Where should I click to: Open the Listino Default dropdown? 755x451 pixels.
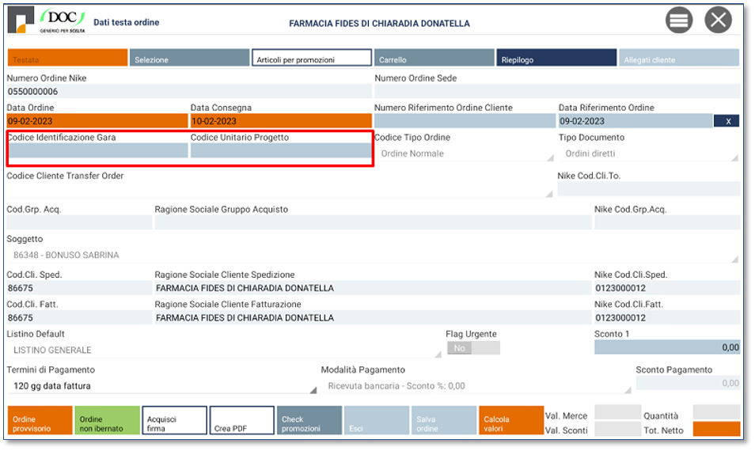(x=225, y=350)
